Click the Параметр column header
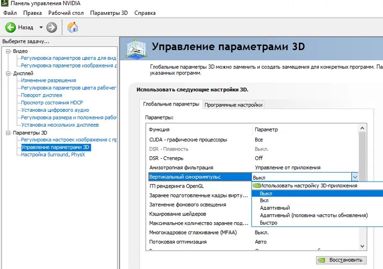The width and height of the screenshot is (383, 269). 305,129
